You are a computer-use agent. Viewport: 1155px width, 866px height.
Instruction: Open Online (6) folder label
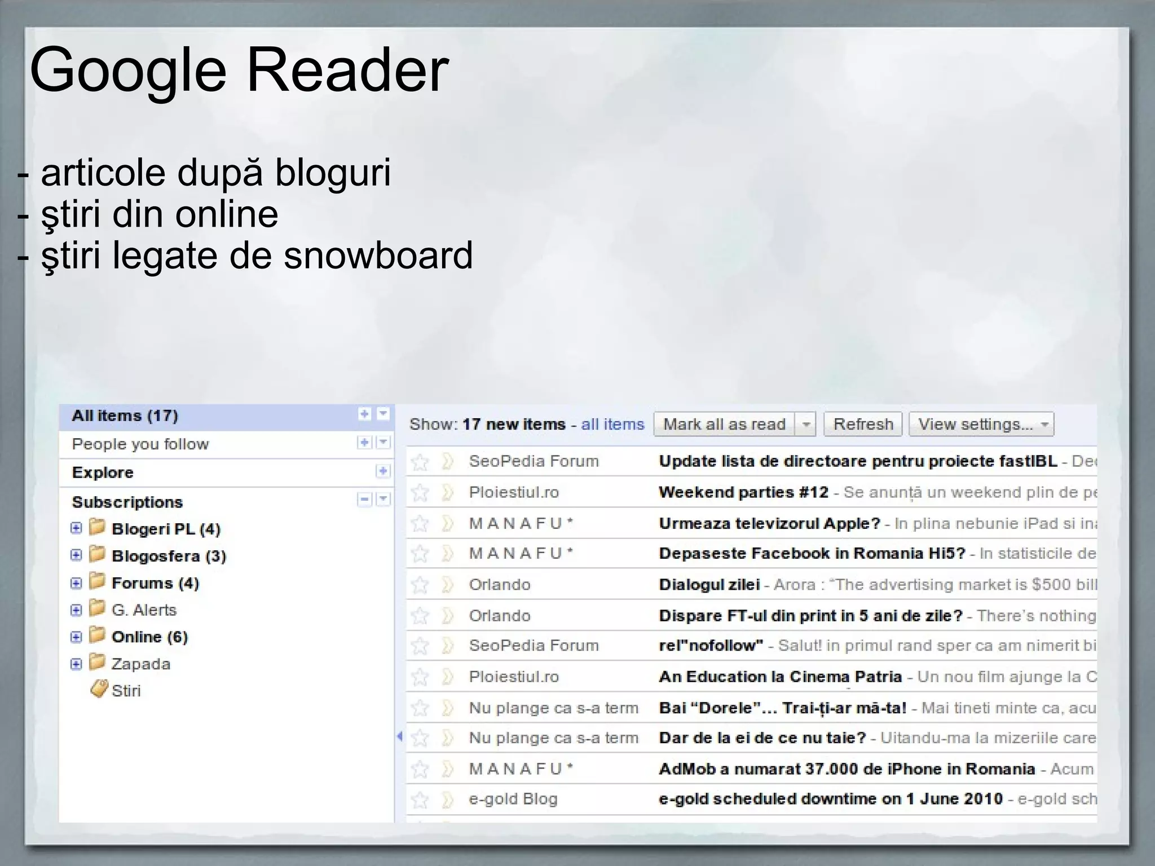150,637
